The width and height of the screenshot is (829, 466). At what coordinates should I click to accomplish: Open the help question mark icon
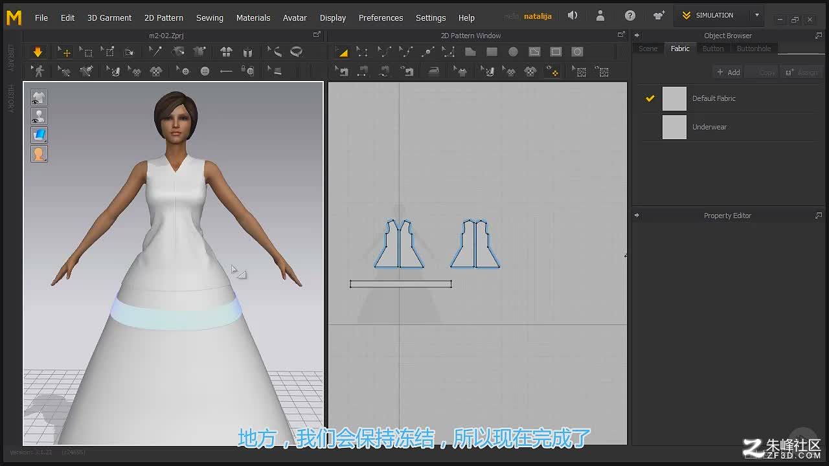tap(630, 16)
